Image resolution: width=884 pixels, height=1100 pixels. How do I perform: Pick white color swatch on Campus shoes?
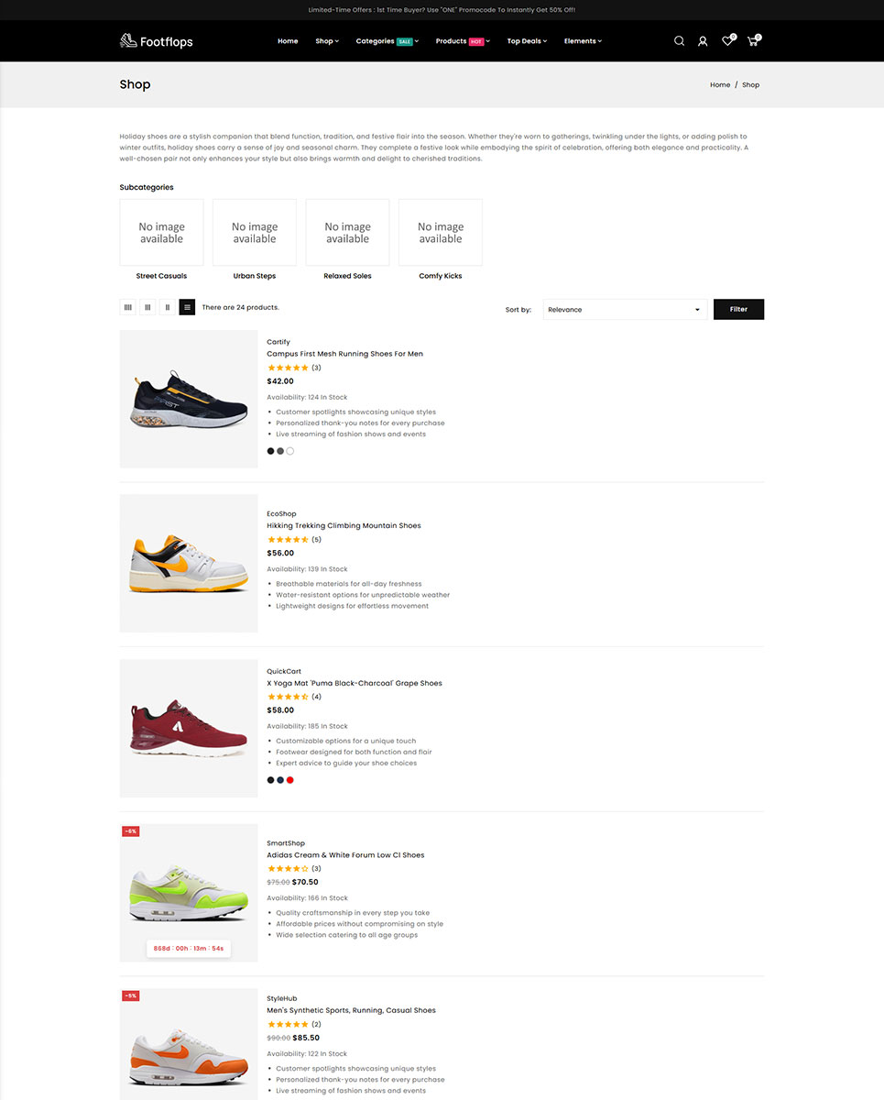point(290,451)
